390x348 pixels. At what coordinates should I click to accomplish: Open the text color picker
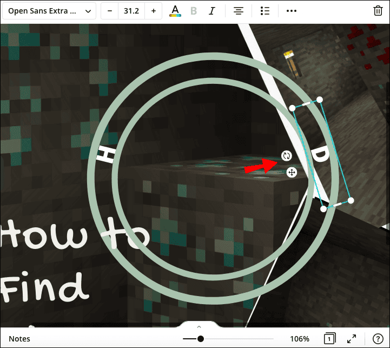(x=175, y=11)
